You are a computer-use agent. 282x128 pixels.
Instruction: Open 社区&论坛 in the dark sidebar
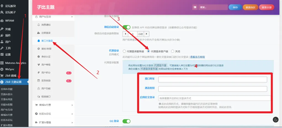click(x=7, y=120)
